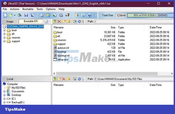Open the File menu
Image resolution: width=175 pixels, height=114 pixels.
pyautogui.click(x=5, y=9)
